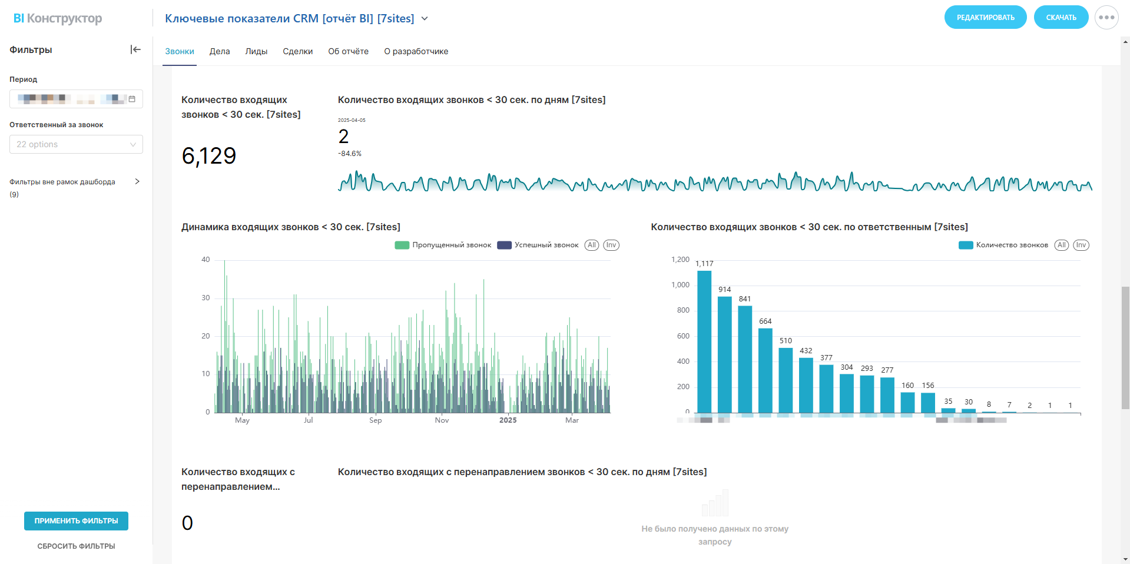
Task: Expand Фильтры вне рамок дашборда section
Action: (137, 181)
